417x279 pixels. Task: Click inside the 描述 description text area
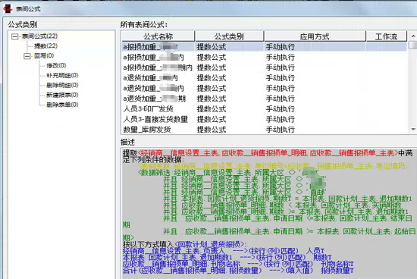coord(268,214)
